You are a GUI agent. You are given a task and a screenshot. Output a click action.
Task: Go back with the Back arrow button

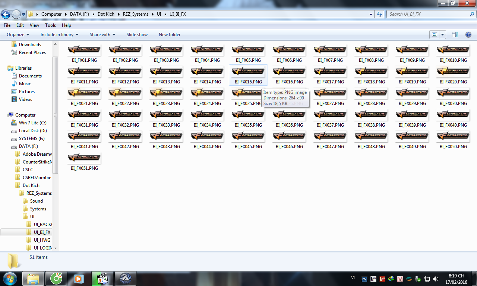tap(6, 15)
